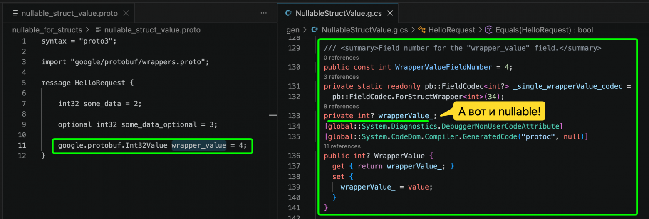The height and width of the screenshot is (219, 649).
Task: Click the proto file icon in left tab
Action: tap(16, 13)
